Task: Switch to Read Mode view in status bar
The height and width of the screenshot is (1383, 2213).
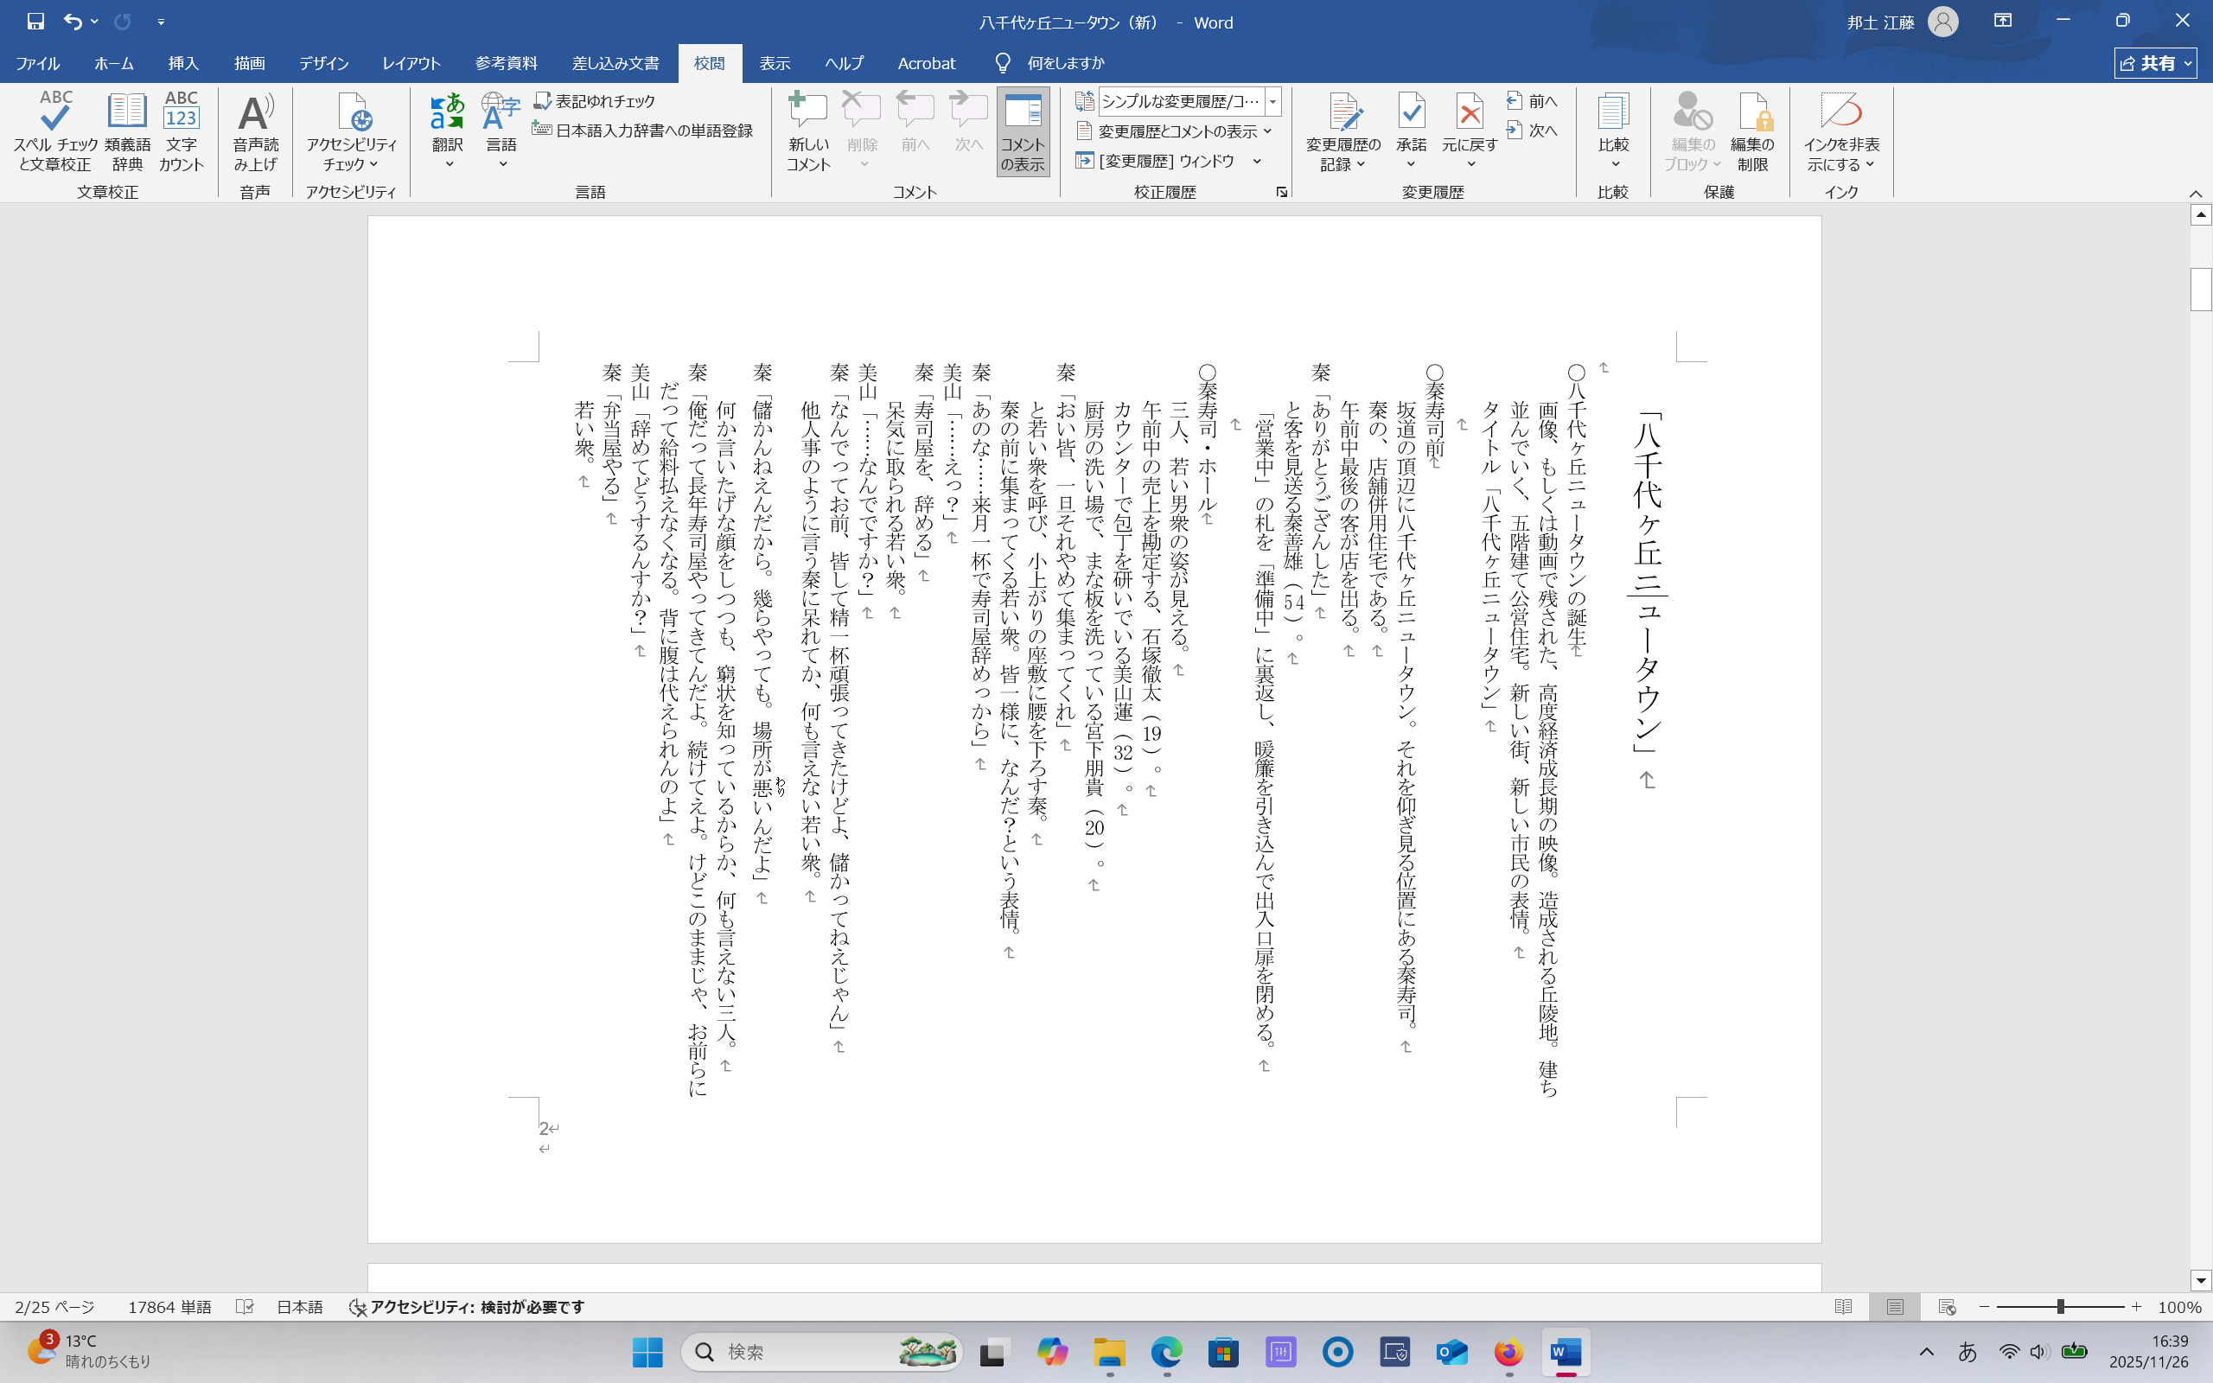Action: coord(1844,1307)
